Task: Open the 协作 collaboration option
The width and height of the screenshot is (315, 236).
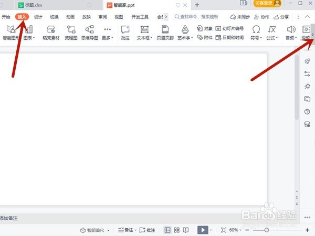Action: 261,17
